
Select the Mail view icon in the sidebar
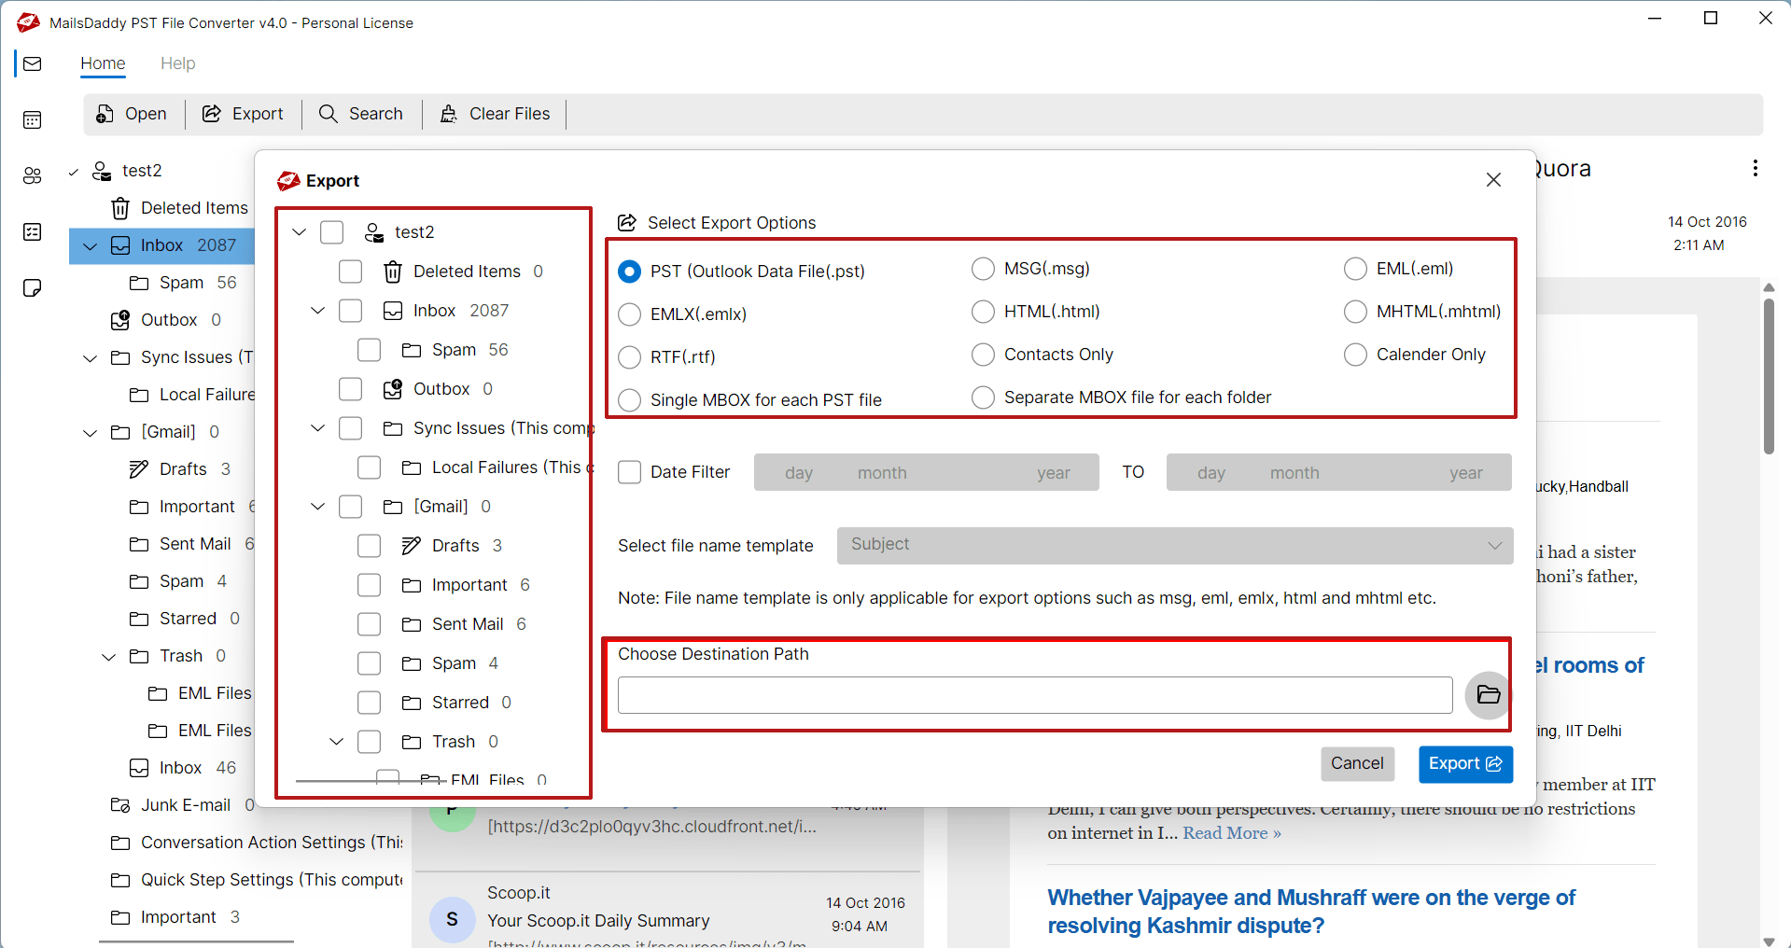click(x=33, y=63)
